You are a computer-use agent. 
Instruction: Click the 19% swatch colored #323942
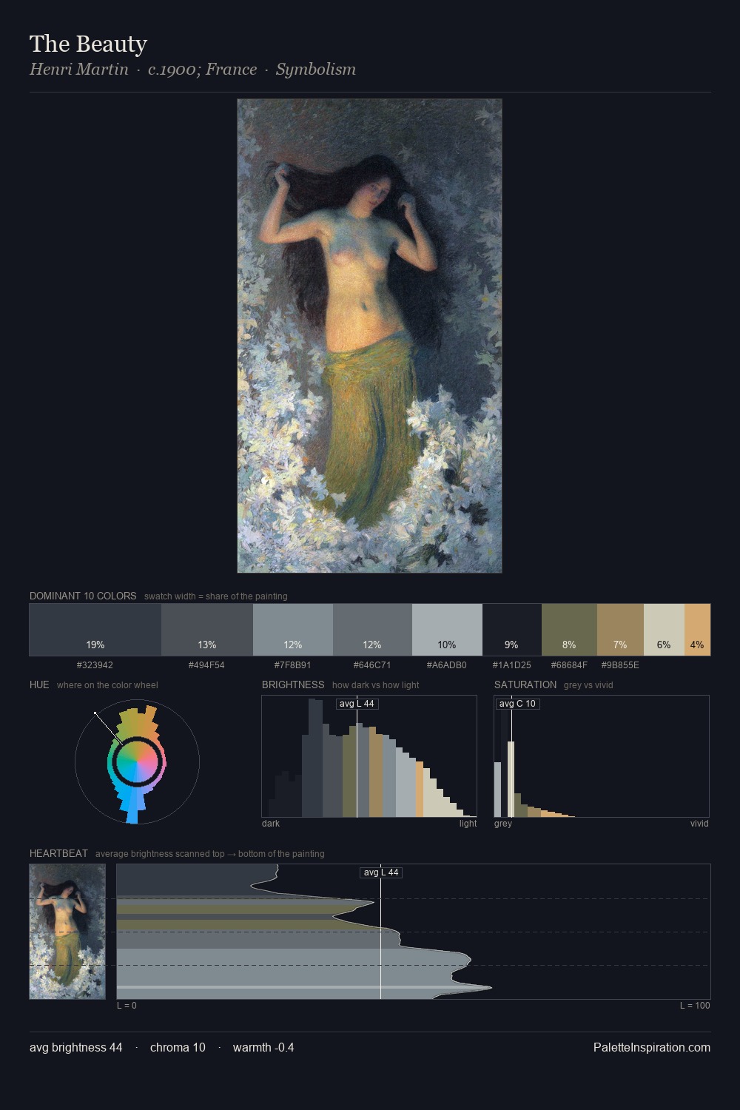click(95, 630)
